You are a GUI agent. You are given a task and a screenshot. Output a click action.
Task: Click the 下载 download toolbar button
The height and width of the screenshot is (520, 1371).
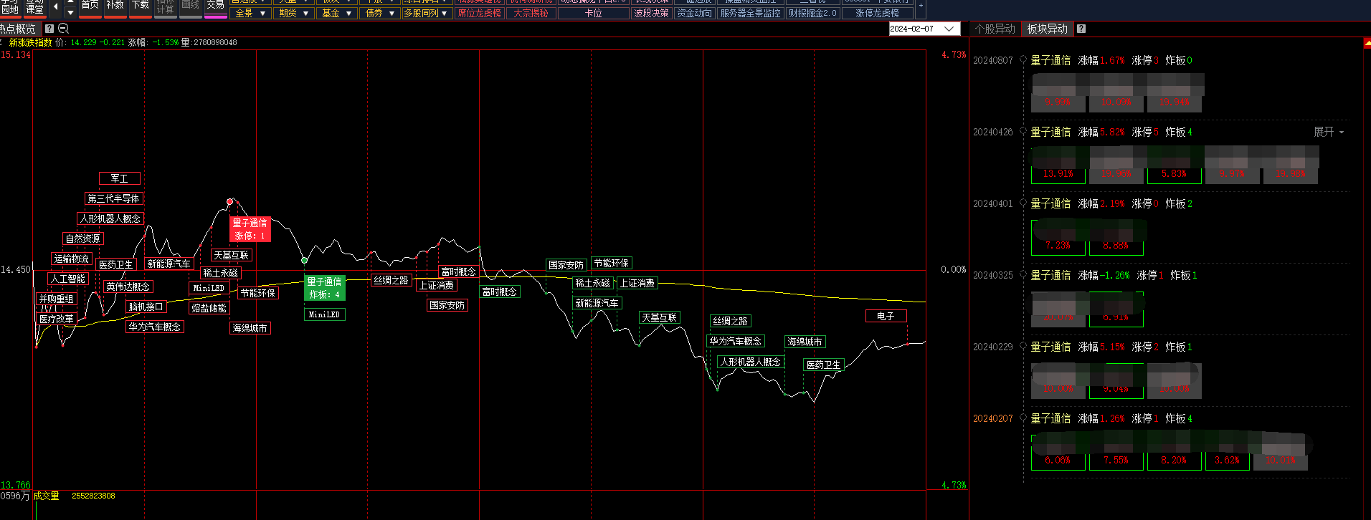[x=140, y=6]
